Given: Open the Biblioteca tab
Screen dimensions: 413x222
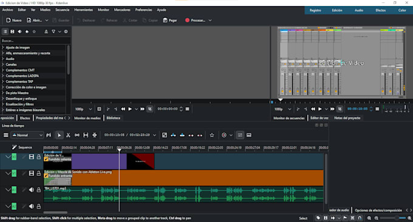Looking at the screenshot, I should point(114,118).
